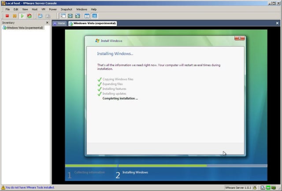282x191 pixels.
Task: Click the 'Installing updates' step text
Action: click(115, 93)
